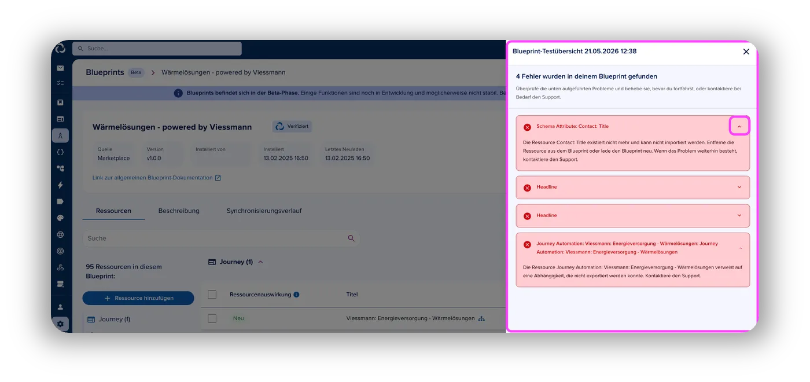Image resolution: width=810 pixels, height=382 pixels.
Task: Open the globe sidebar icon
Action: click(x=60, y=235)
